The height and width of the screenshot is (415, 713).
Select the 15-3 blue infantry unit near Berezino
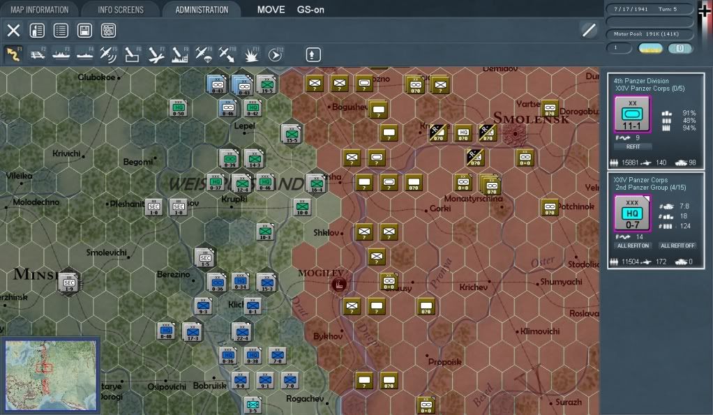click(x=267, y=282)
